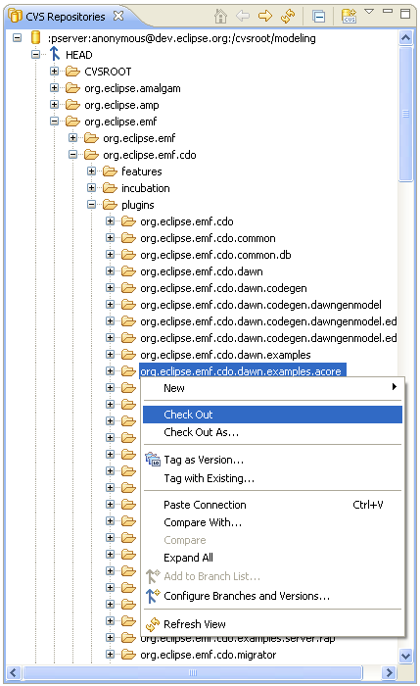
Task: Collapse the org.eclipse.emf.cdo folder
Action: click(x=73, y=154)
